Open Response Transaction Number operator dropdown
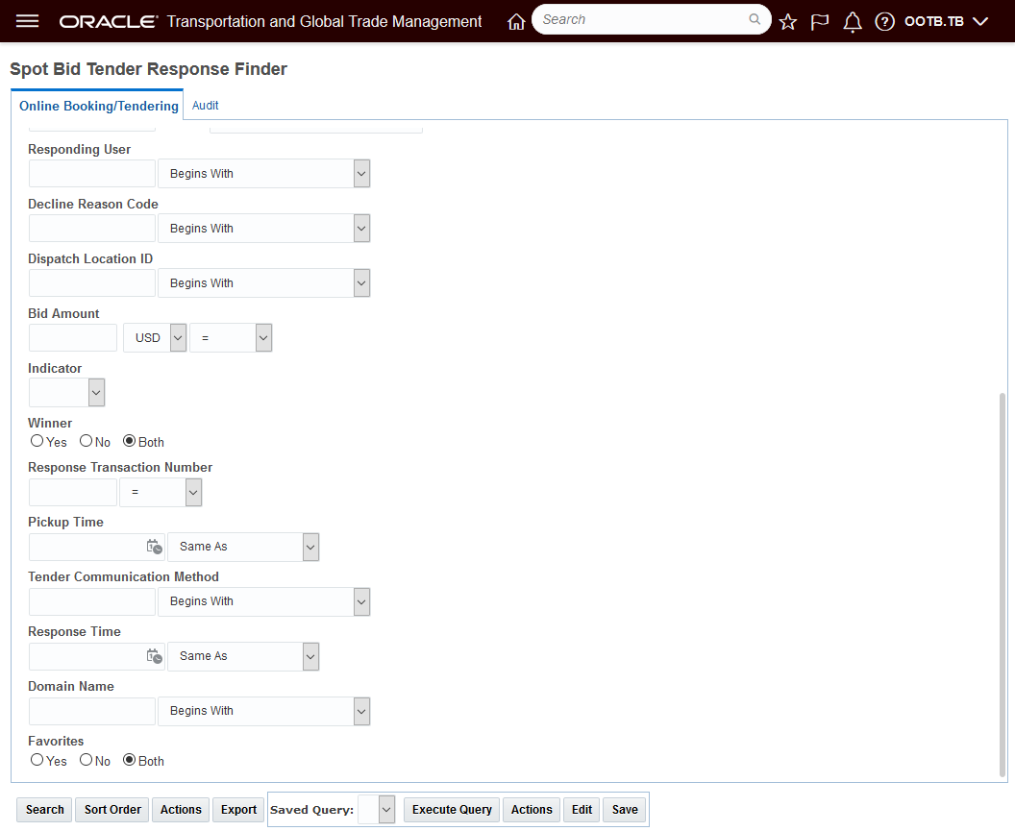This screenshot has height=831, width=1015. [161, 493]
